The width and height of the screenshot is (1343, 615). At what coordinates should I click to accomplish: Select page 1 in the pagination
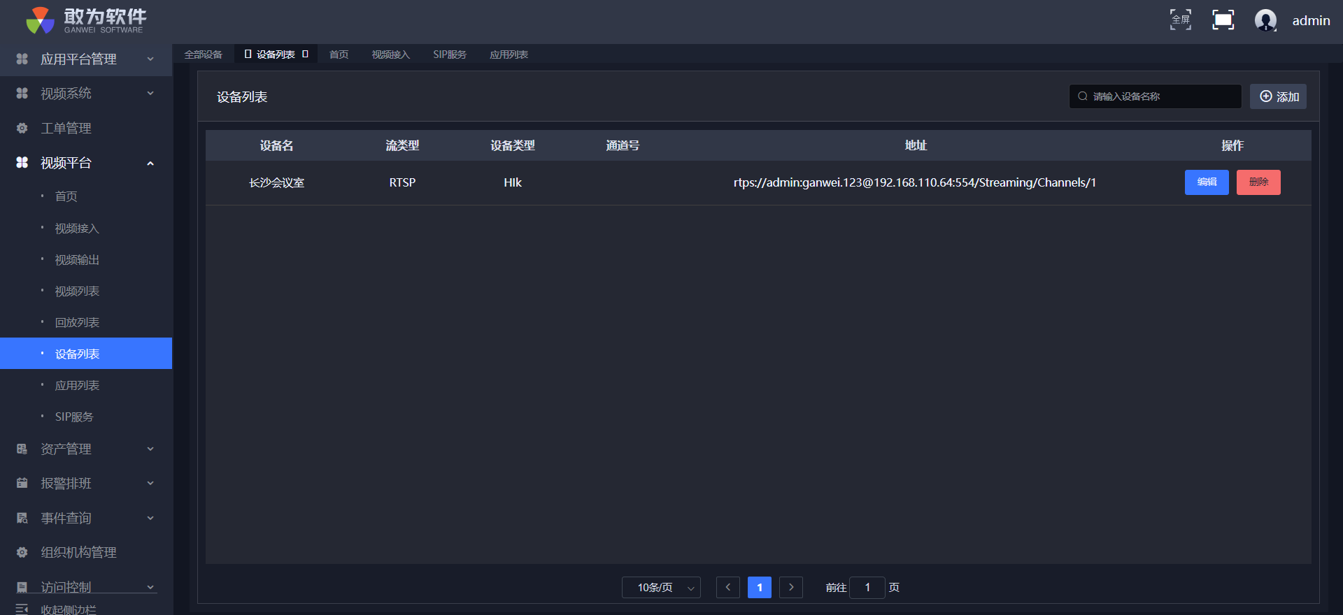tap(760, 588)
